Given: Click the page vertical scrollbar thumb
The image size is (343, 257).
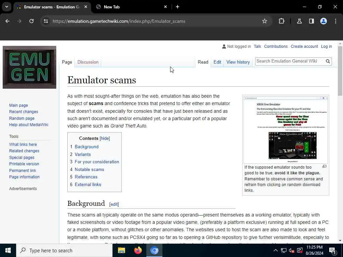Looking at the screenshot, I should (x=340, y=71).
